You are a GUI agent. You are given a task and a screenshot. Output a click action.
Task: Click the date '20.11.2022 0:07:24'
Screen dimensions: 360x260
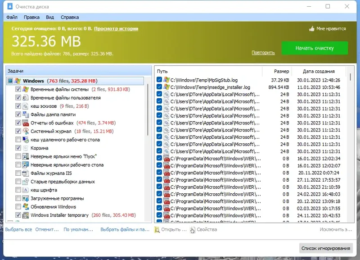[319, 173]
